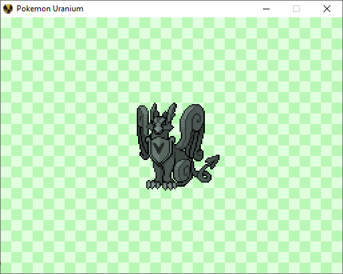This screenshot has height=274, width=343.
Task: Click the statue's left pointed ear
Action: point(154,110)
